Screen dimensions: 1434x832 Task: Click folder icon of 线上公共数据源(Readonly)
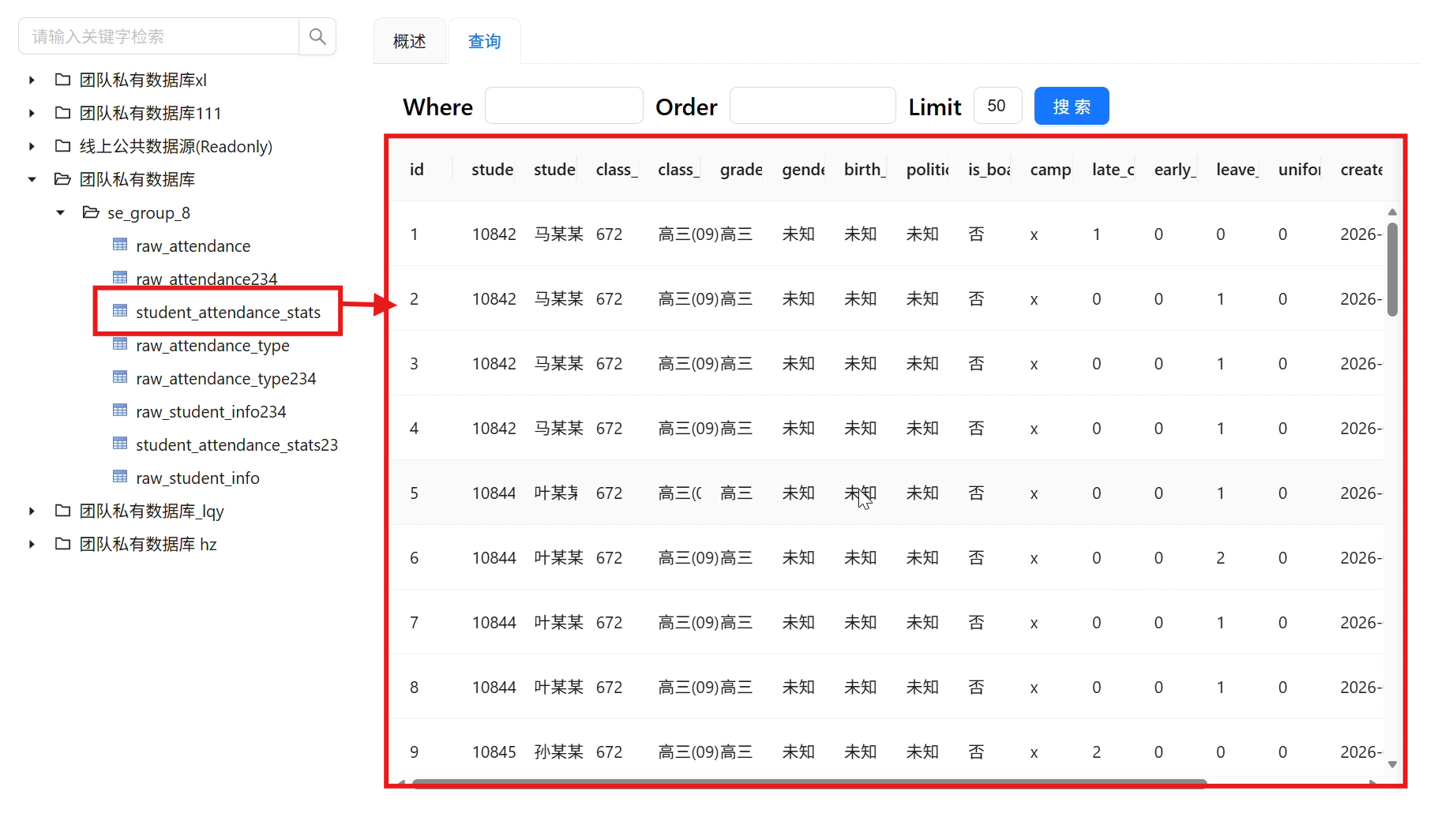click(63, 146)
